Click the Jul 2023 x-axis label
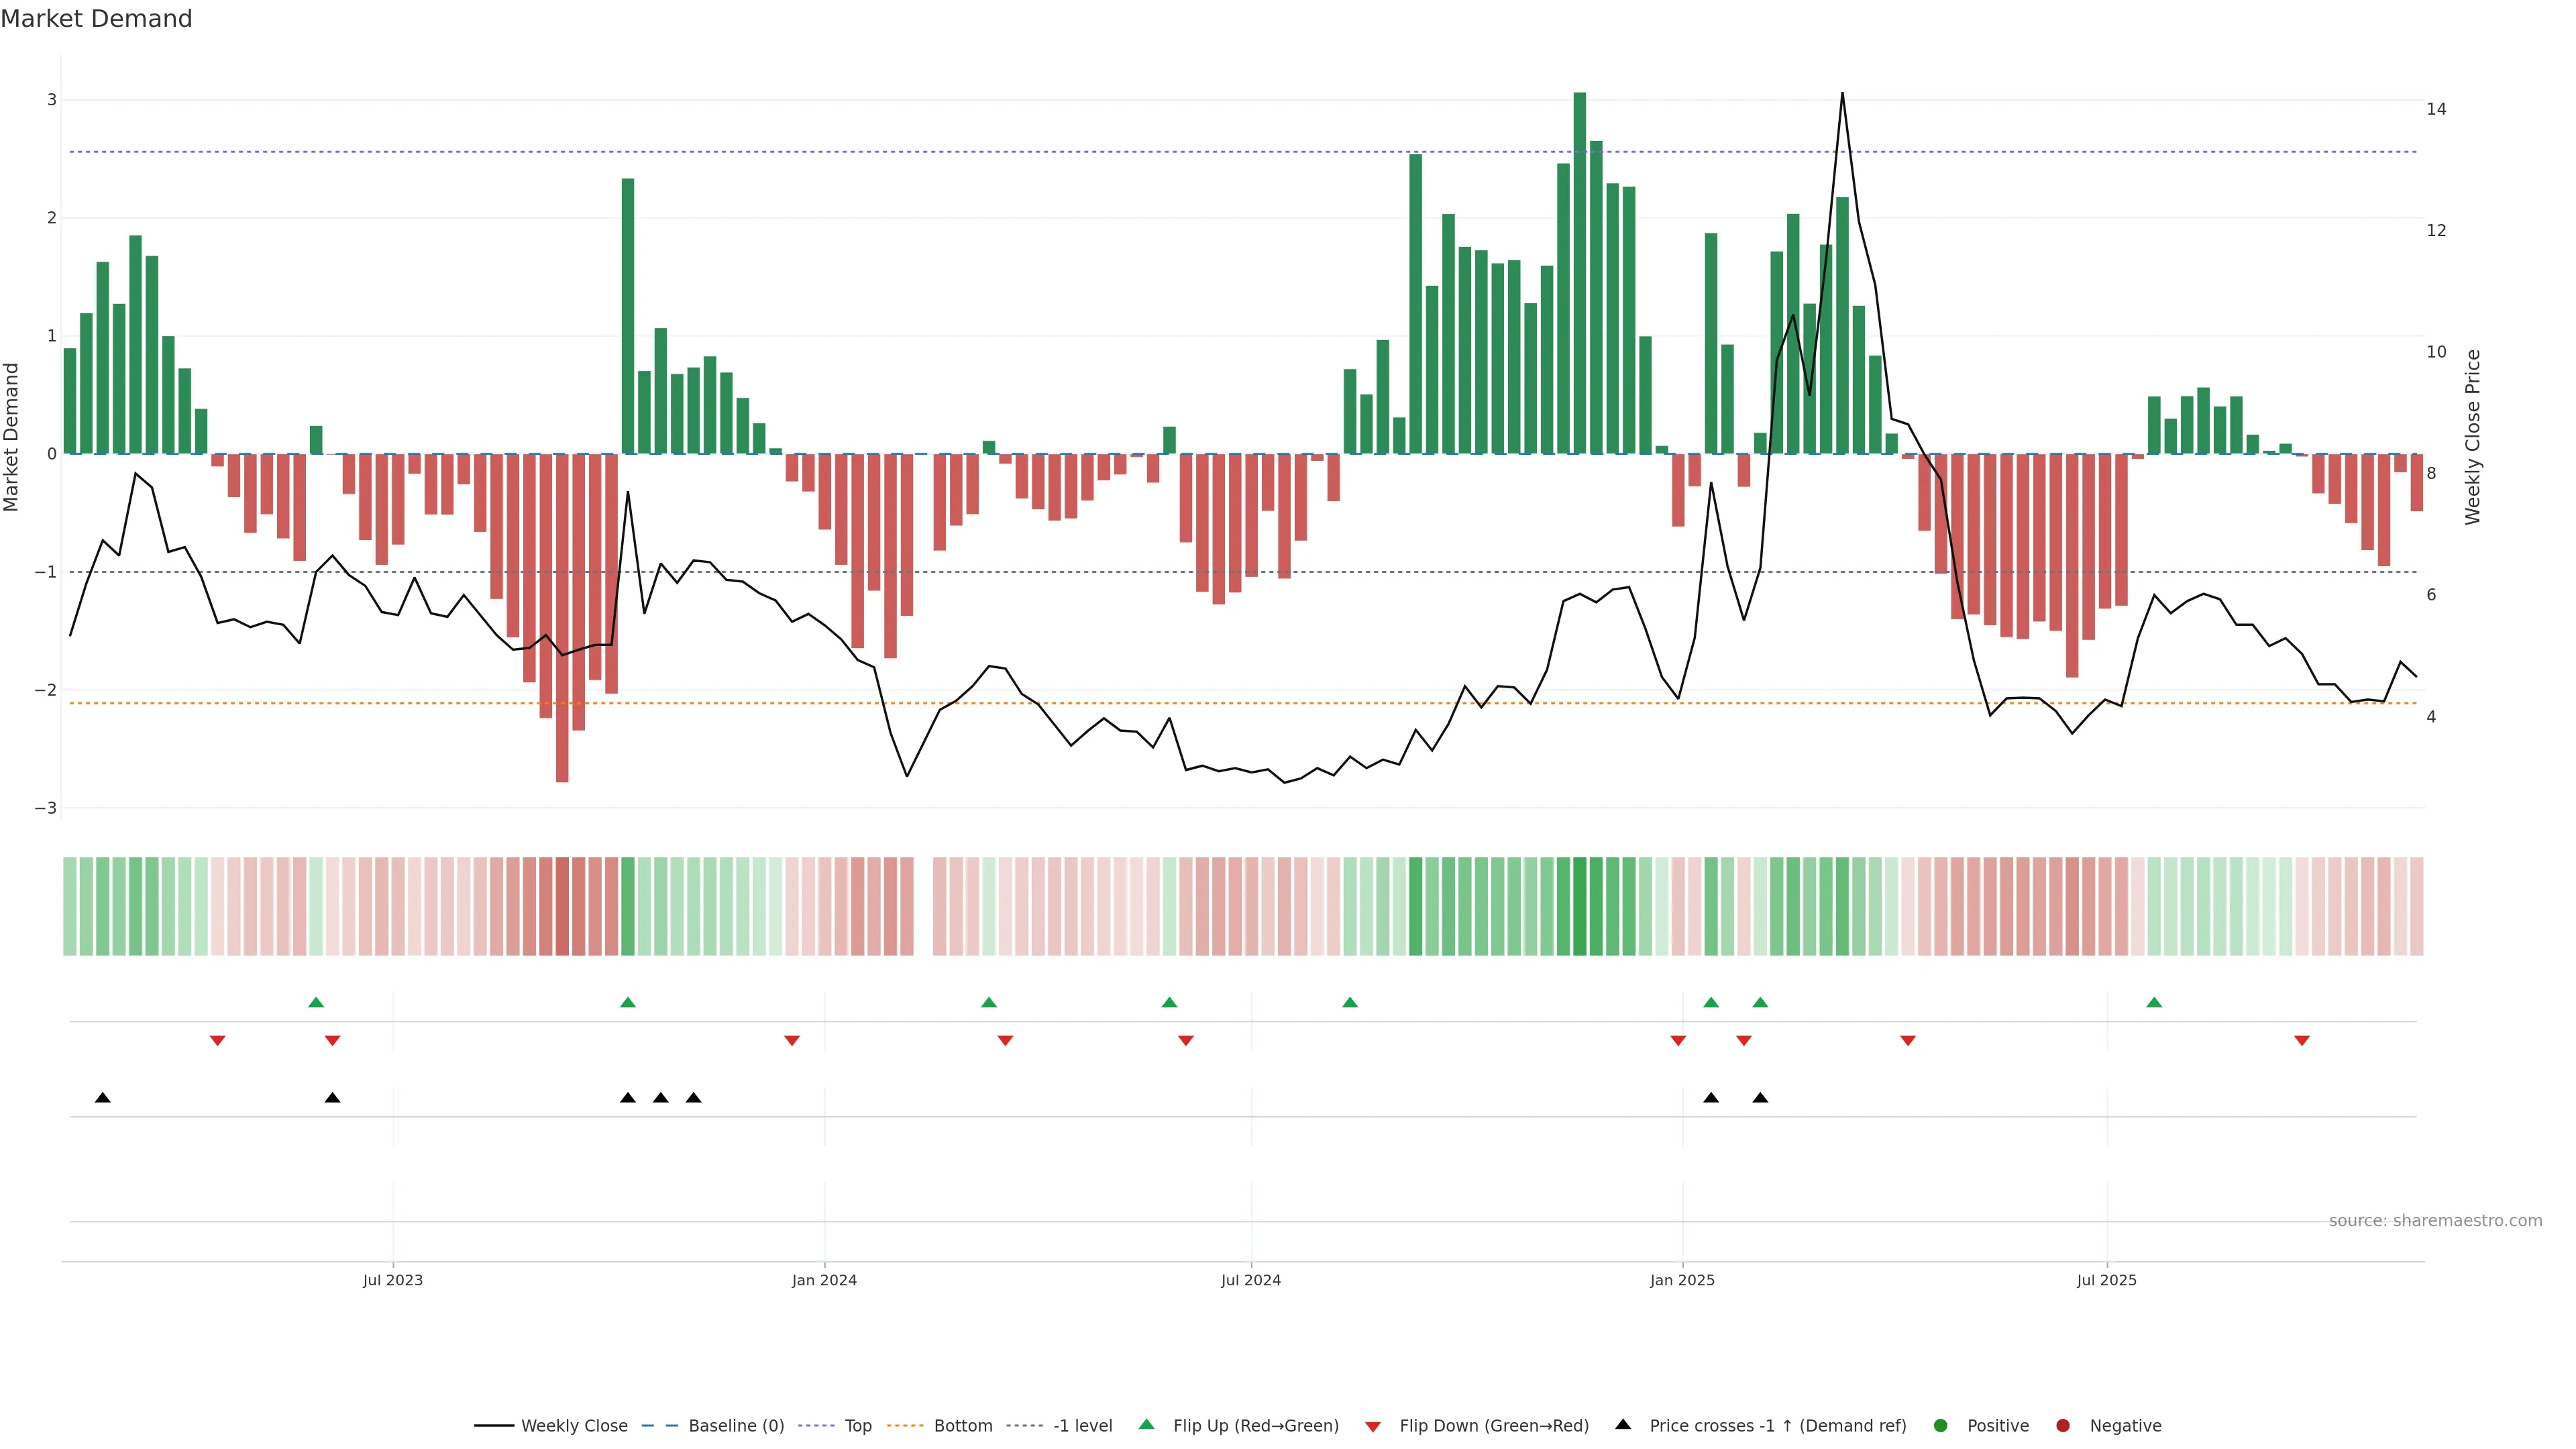This screenshot has width=2576, height=1449. point(392,1280)
